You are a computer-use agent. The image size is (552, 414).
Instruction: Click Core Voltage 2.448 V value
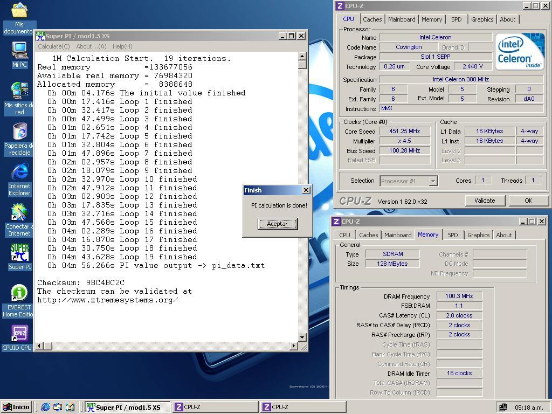click(x=472, y=66)
